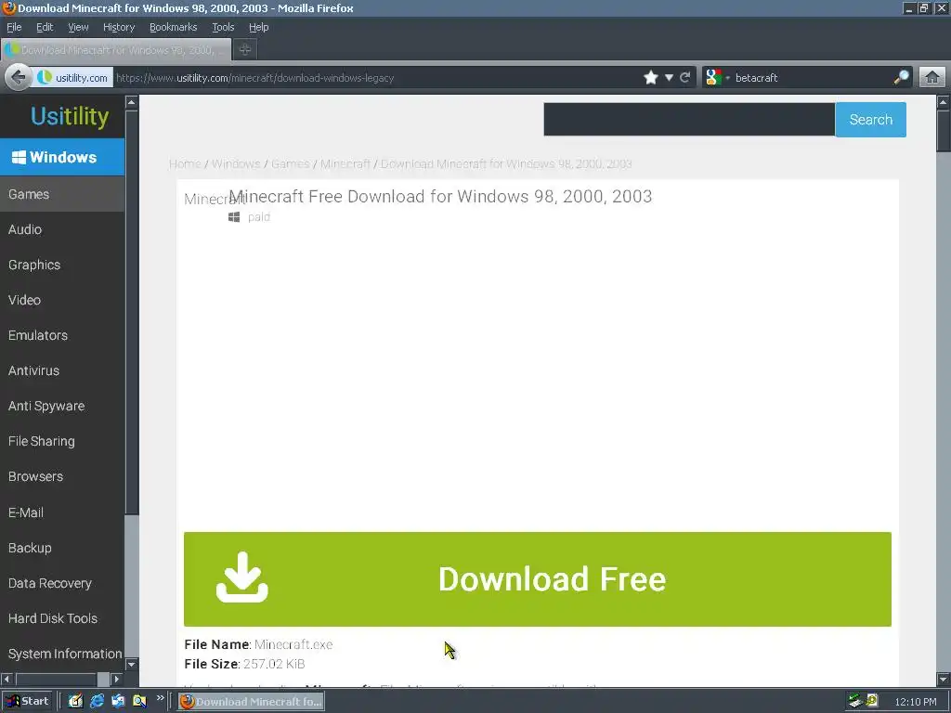The width and height of the screenshot is (951, 713).
Task: Open the View menu
Action: tap(78, 27)
